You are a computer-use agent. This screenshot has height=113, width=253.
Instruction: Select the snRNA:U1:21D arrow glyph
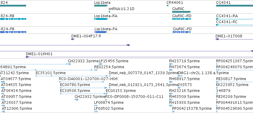click(109, 12)
